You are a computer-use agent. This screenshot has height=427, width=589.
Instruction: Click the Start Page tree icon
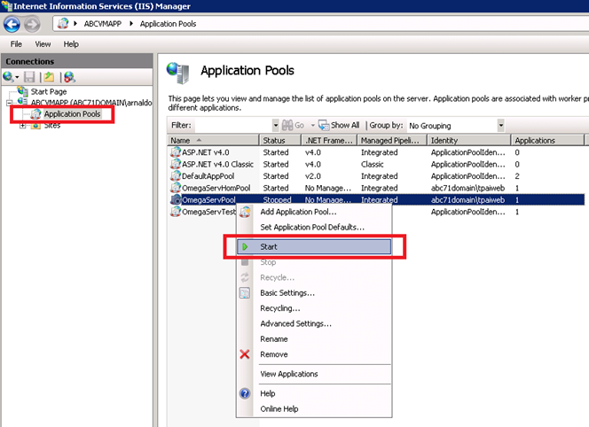click(22, 91)
